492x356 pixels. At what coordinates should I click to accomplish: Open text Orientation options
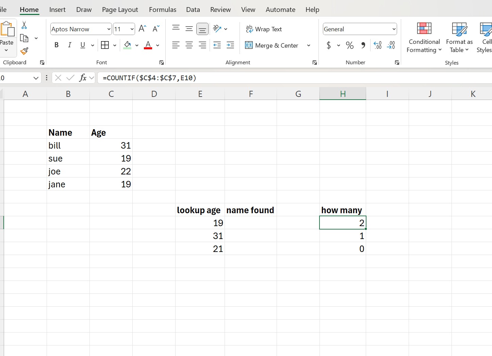pyautogui.click(x=217, y=29)
